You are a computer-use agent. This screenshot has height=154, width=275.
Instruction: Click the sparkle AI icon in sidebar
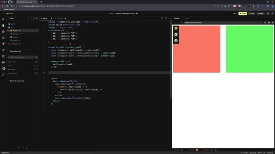[x=3, y=74]
